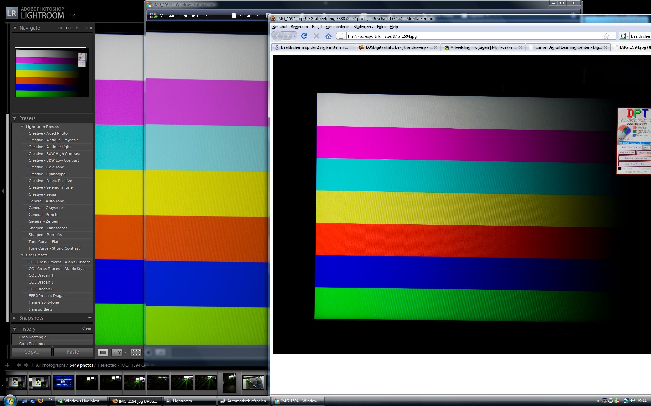651x406 pixels.
Task: Open Navigator zoom ratio dropdown arrows
Action: 91,28
